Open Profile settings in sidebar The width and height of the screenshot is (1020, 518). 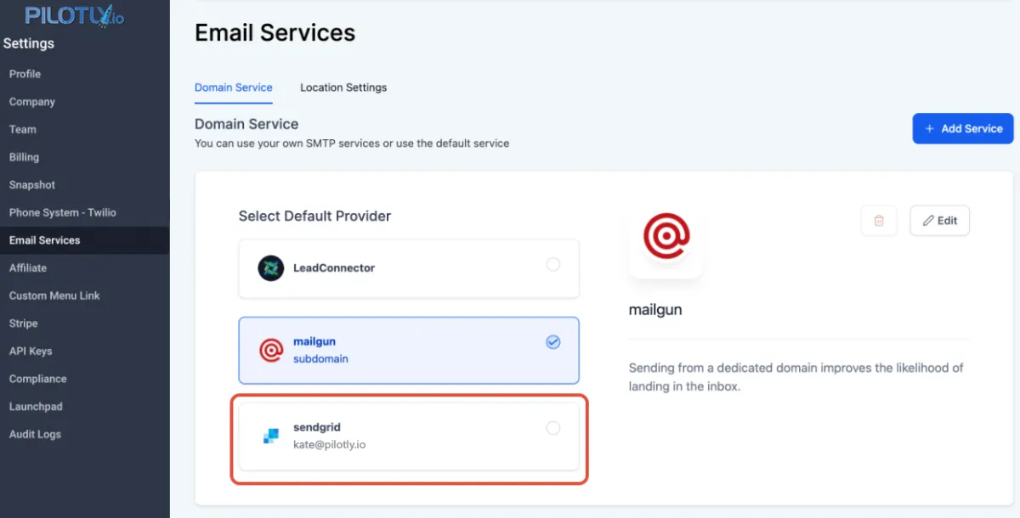pyautogui.click(x=25, y=74)
